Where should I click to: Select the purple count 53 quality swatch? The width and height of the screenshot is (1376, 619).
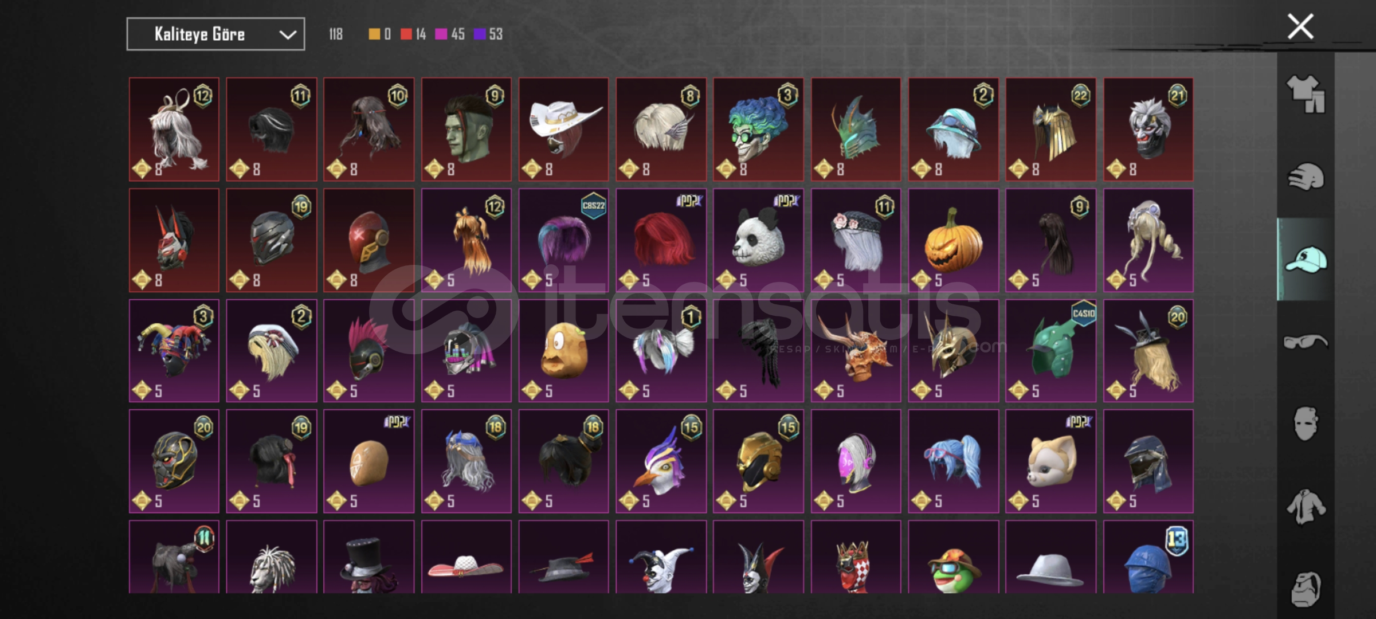(x=488, y=34)
